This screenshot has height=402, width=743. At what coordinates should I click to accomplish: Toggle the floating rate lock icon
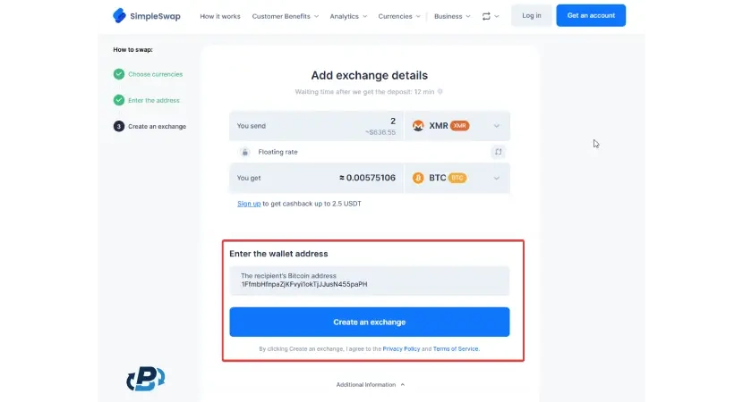244,152
